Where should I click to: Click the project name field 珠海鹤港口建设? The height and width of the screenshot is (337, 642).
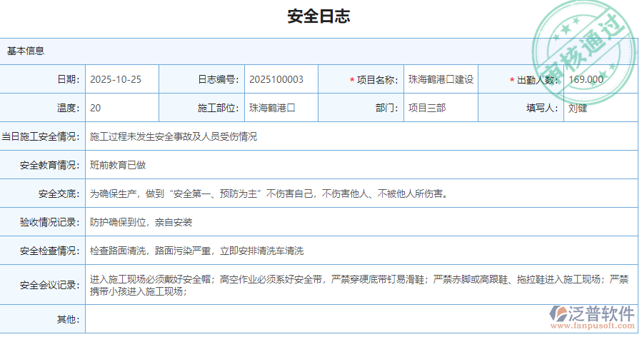pos(441,79)
